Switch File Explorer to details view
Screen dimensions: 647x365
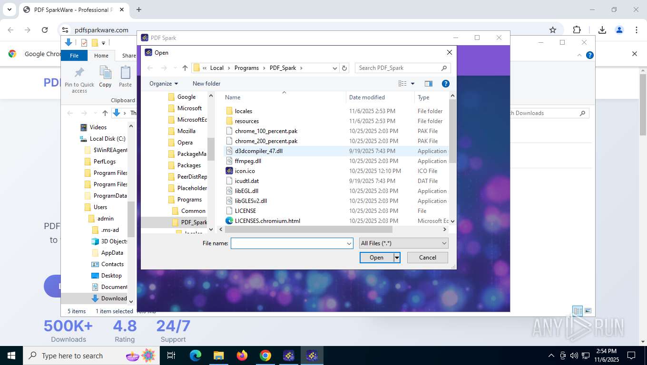point(578,311)
